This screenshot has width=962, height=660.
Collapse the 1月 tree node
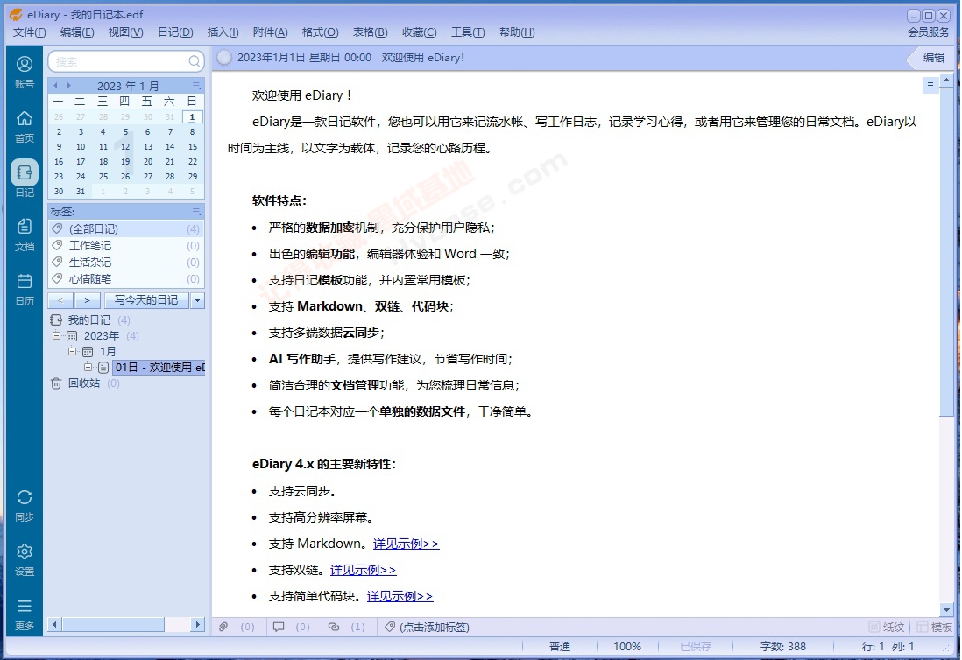(73, 351)
